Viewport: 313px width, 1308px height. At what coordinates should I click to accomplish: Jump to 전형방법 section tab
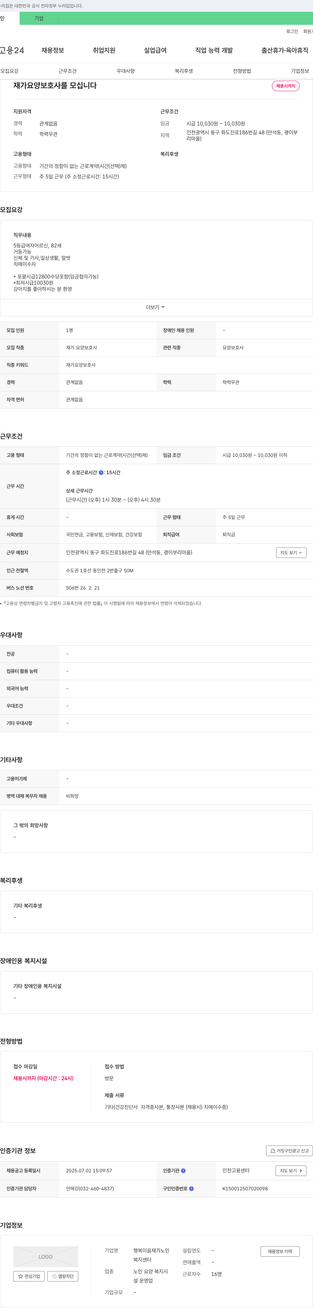coord(242,71)
